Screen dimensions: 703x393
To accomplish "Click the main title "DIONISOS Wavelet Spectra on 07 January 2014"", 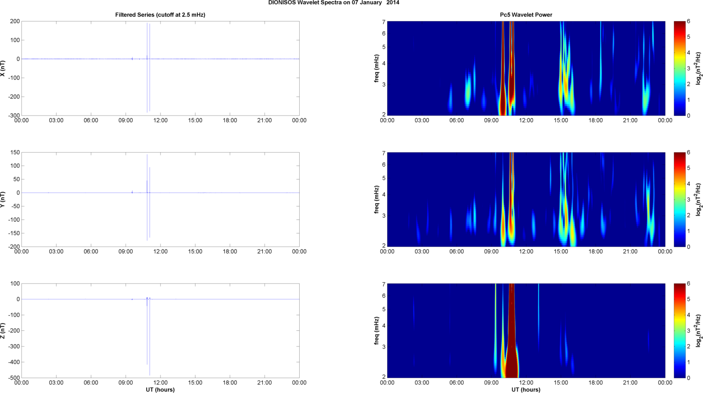I will 334,3.
